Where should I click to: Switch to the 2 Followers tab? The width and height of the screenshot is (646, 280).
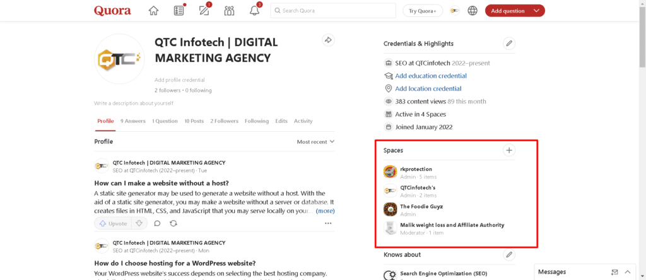coord(224,121)
